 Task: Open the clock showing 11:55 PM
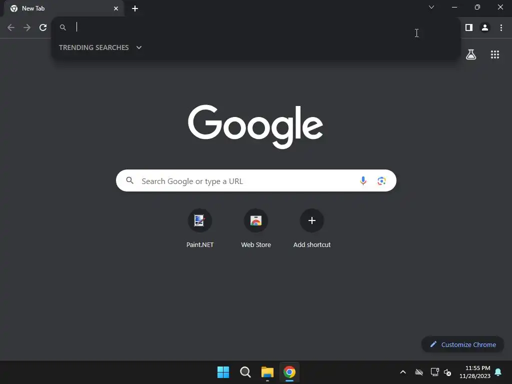click(x=475, y=372)
